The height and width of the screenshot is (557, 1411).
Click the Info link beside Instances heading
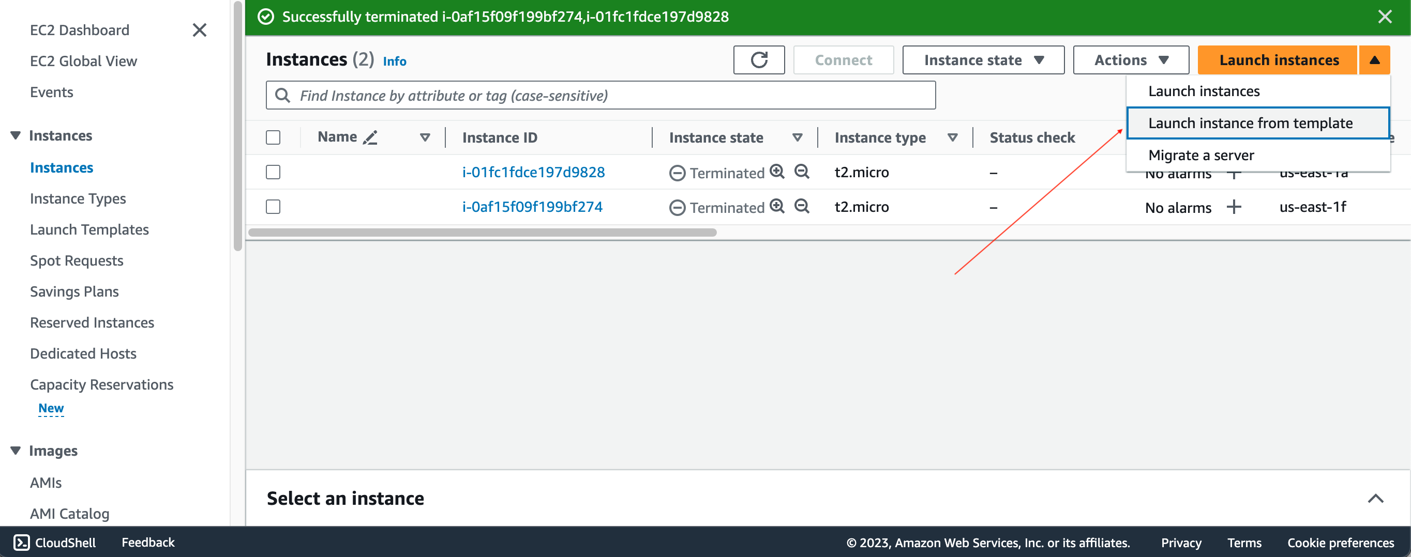394,61
